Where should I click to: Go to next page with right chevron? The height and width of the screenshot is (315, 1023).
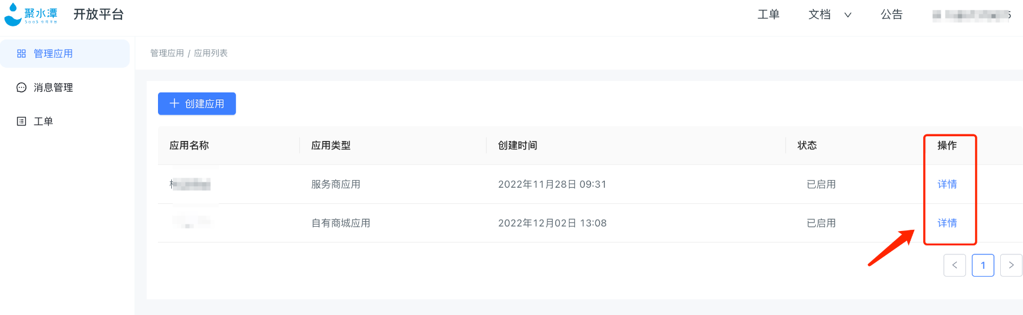point(1011,265)
